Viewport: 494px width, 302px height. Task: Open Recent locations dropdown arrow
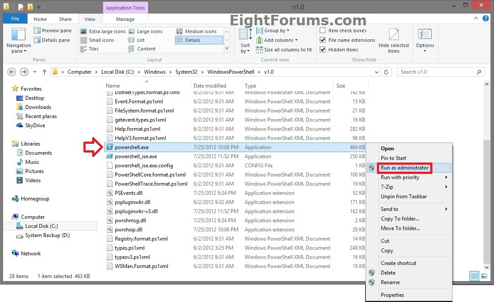point(35,72)
